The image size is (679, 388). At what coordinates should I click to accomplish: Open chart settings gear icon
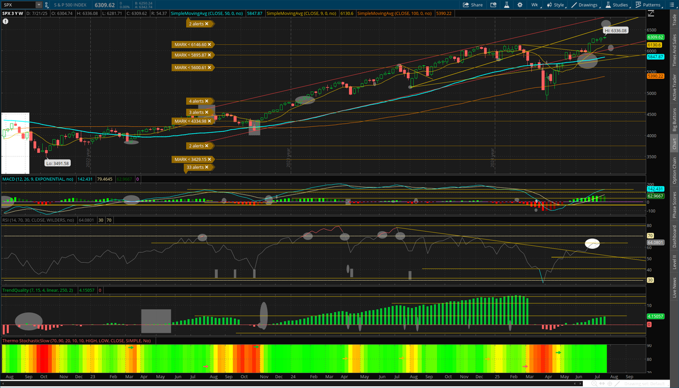(520, 5)
